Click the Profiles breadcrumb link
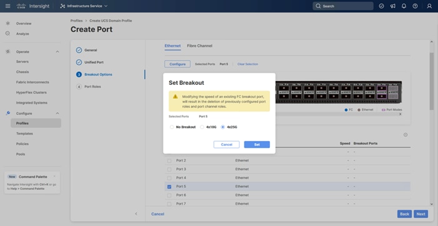Image resolution: width=438 pixels, height=226 pixels. point(76,21)
